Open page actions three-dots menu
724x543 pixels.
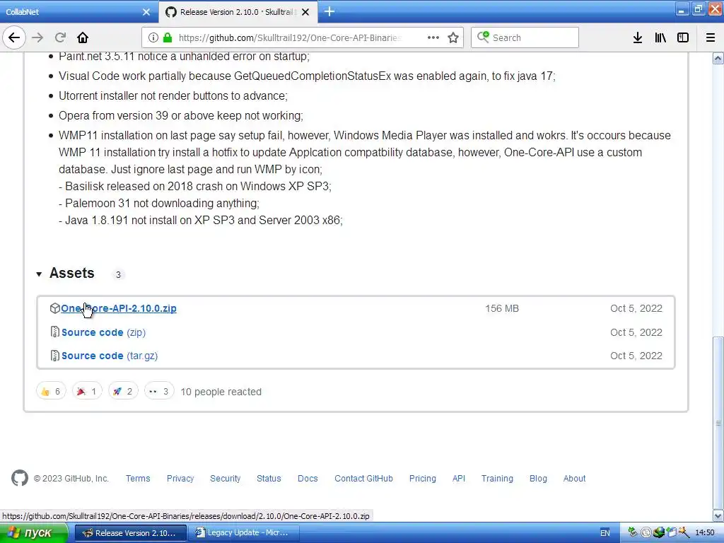coord(433,37)
